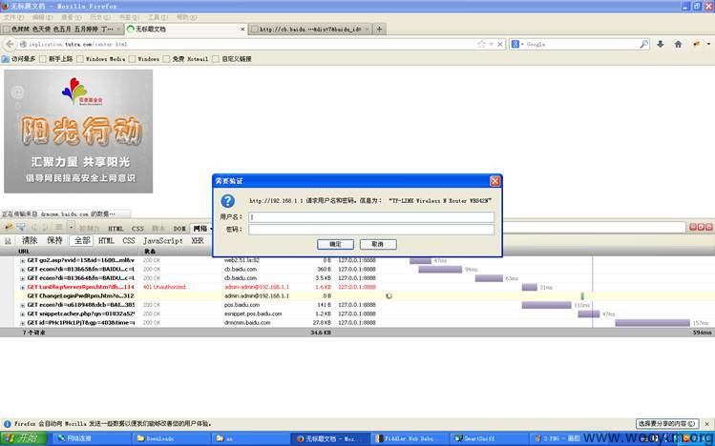Open new tab with the plus button
The height and width of the screenshot is (446, 715).
(x=379, y=30)
